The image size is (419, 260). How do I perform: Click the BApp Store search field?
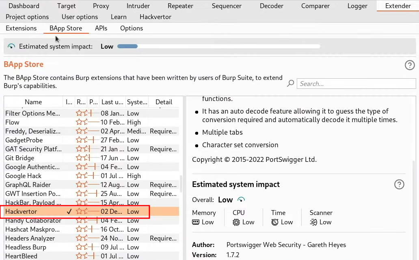356,84
